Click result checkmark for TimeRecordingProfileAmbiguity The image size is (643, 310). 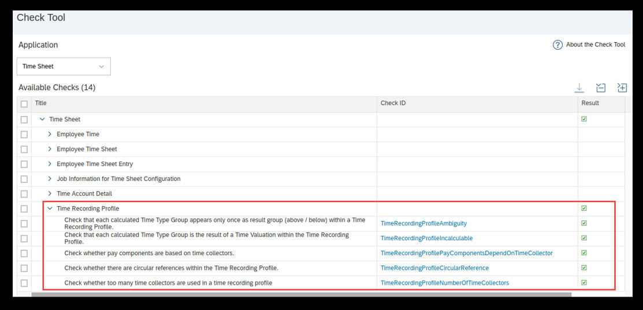pos(584,223)
